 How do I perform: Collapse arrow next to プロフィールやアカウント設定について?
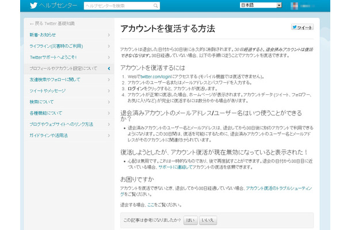coord(109,68)
